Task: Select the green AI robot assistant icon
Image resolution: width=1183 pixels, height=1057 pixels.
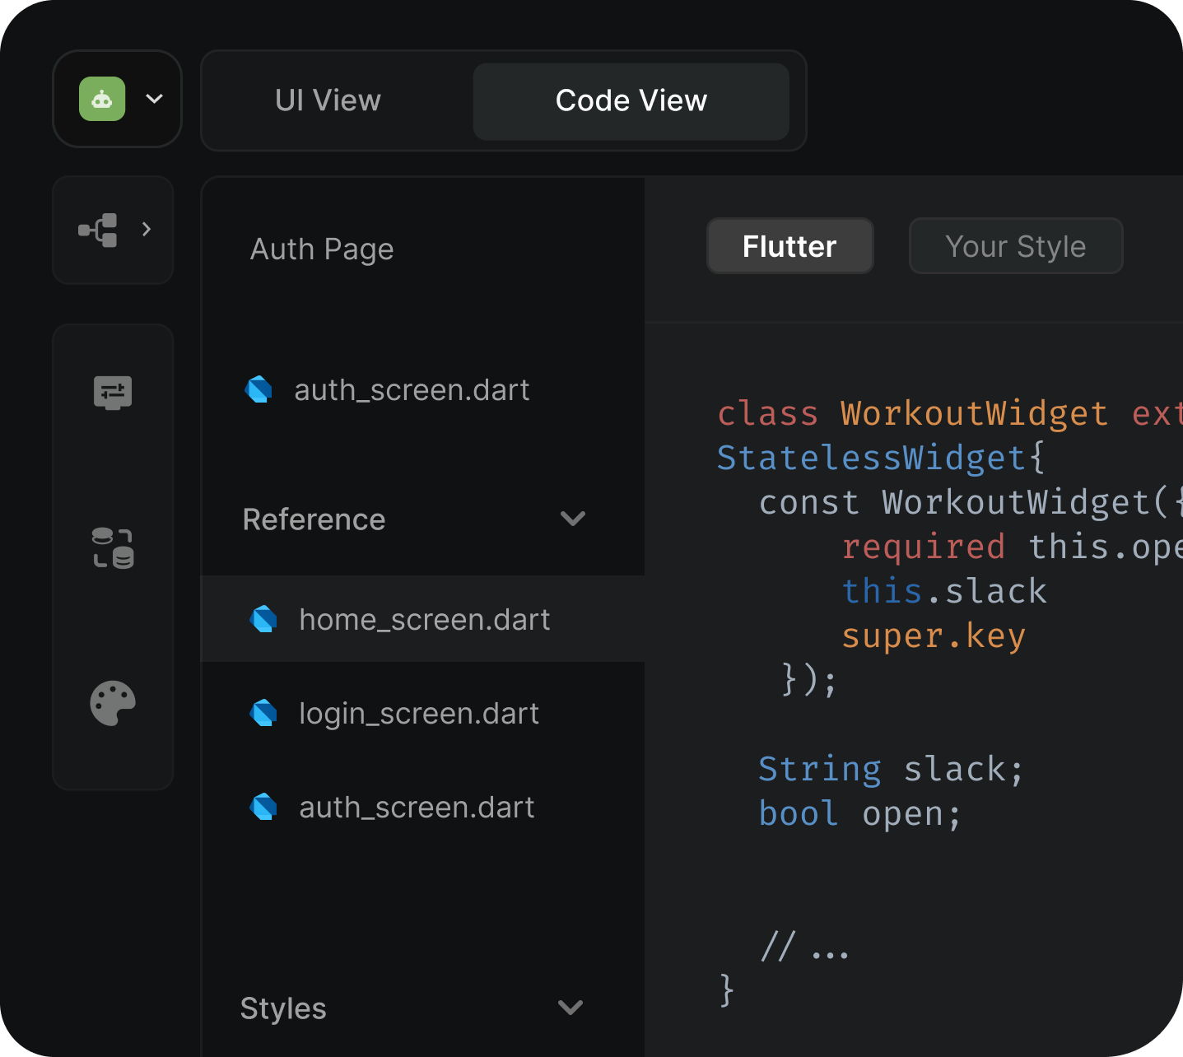Action: coord(101,99)
